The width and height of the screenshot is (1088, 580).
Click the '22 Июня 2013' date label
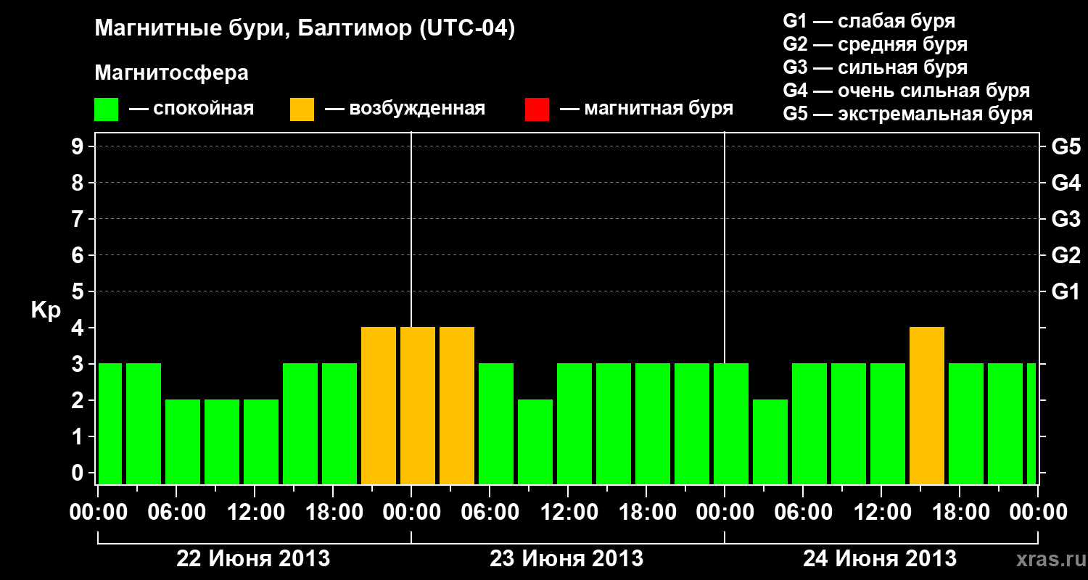[254, 559]
